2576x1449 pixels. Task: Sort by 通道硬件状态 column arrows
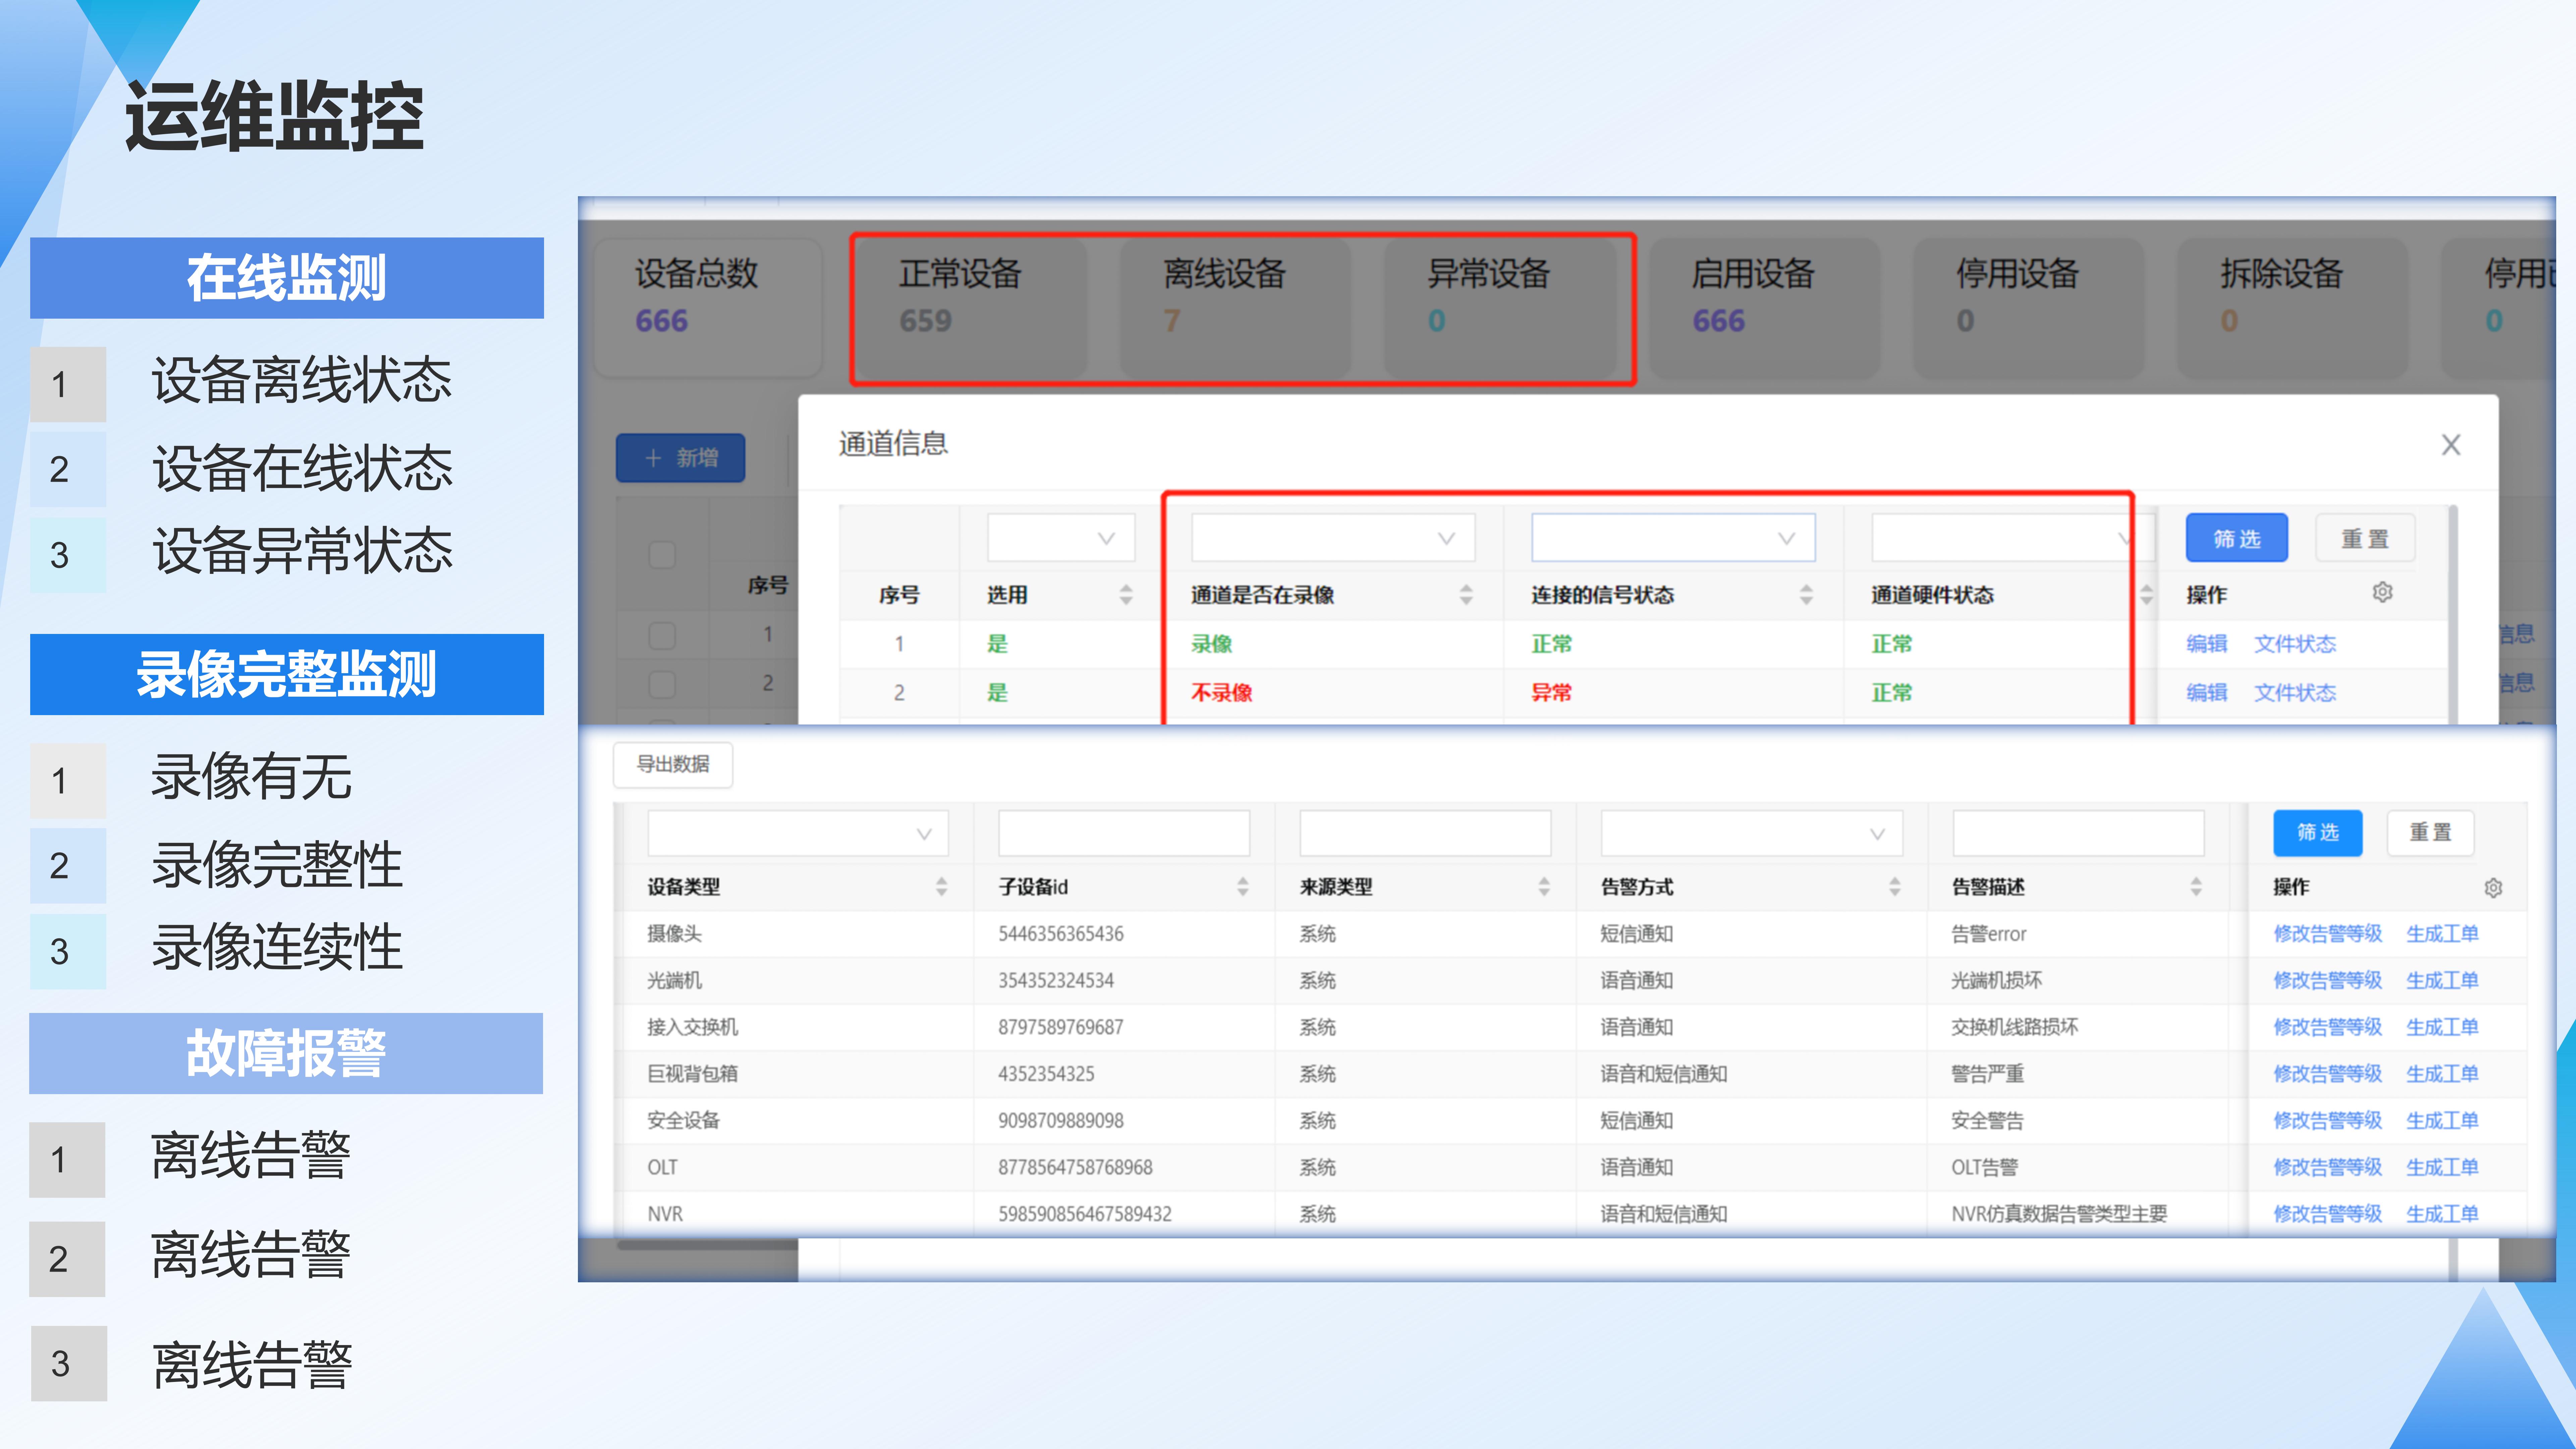click(x=2146, y=595)
